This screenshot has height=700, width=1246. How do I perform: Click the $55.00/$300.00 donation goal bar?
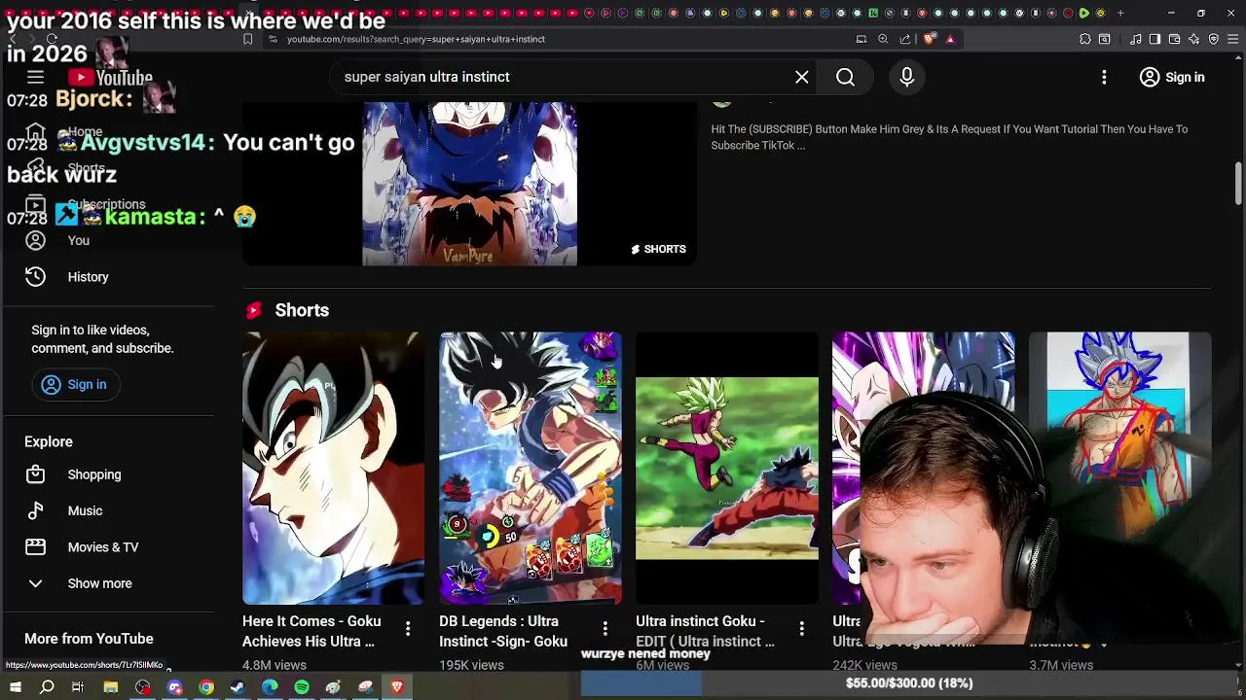(909, 683)
